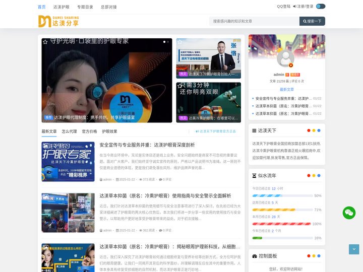Image resolution: width=363 pixels, height=272 pixels.
Task: Open the 达渼护眼 menu item
Action: coord(62,7)
